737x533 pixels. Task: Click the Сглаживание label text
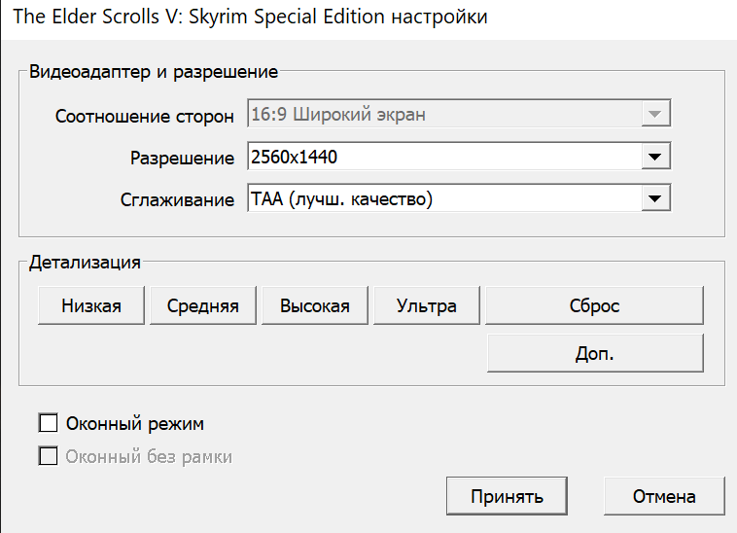coord(175,199)
